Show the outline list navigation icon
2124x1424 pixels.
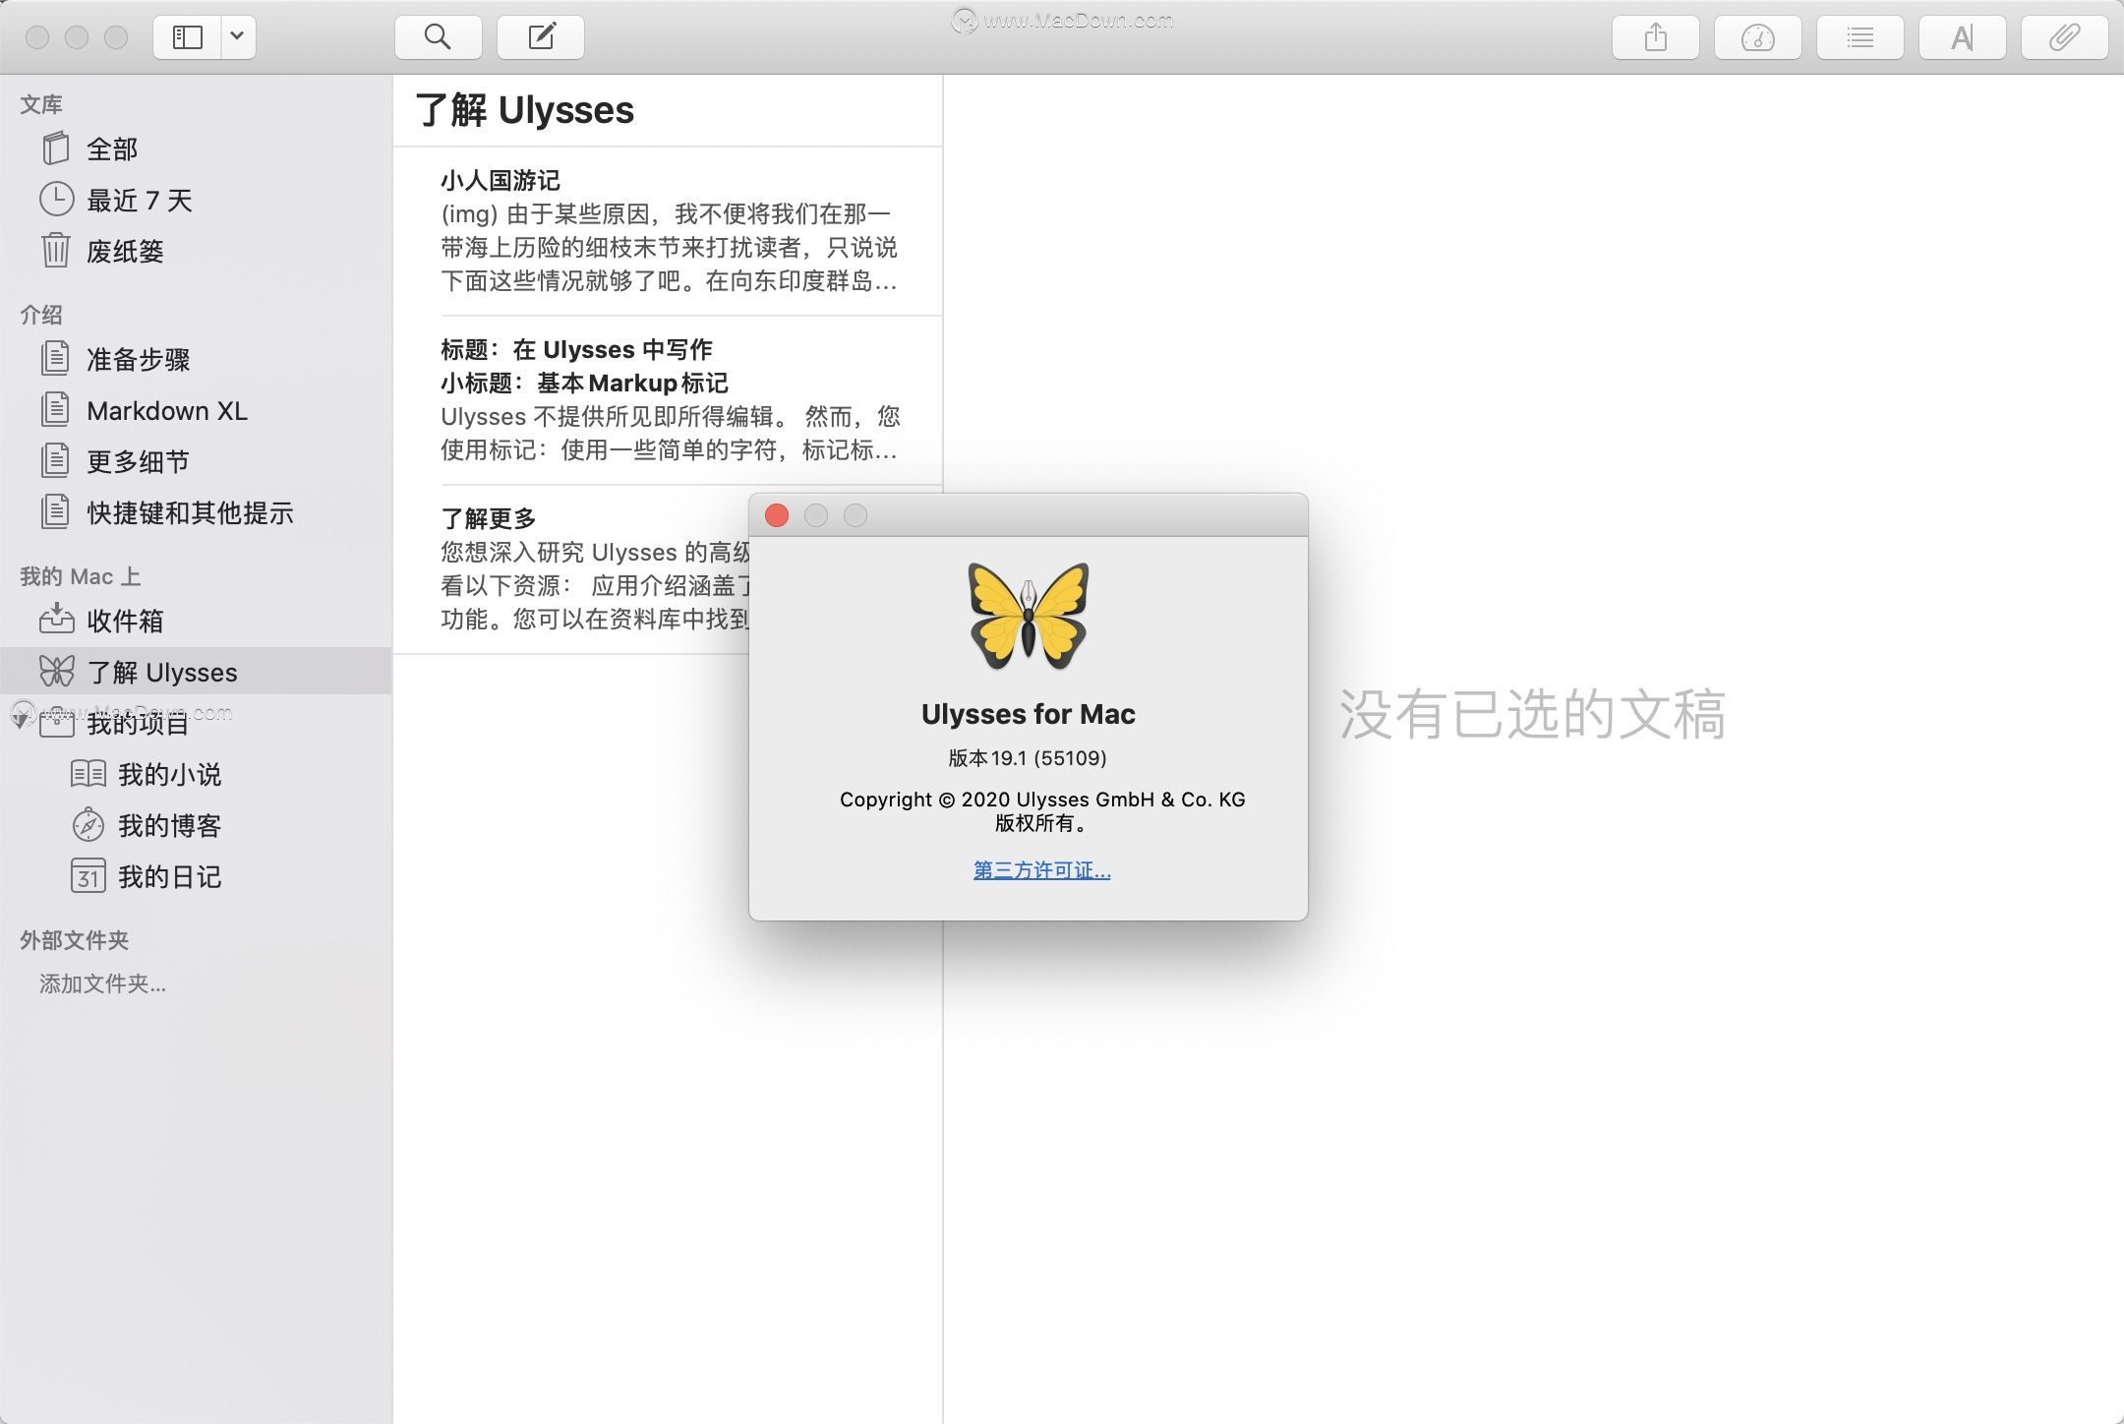(x=1860, y=37)
